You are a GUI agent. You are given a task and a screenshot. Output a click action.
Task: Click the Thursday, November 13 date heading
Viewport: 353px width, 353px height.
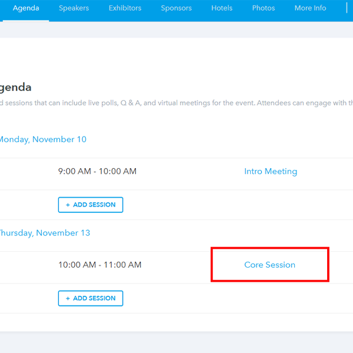click(45, 233)
